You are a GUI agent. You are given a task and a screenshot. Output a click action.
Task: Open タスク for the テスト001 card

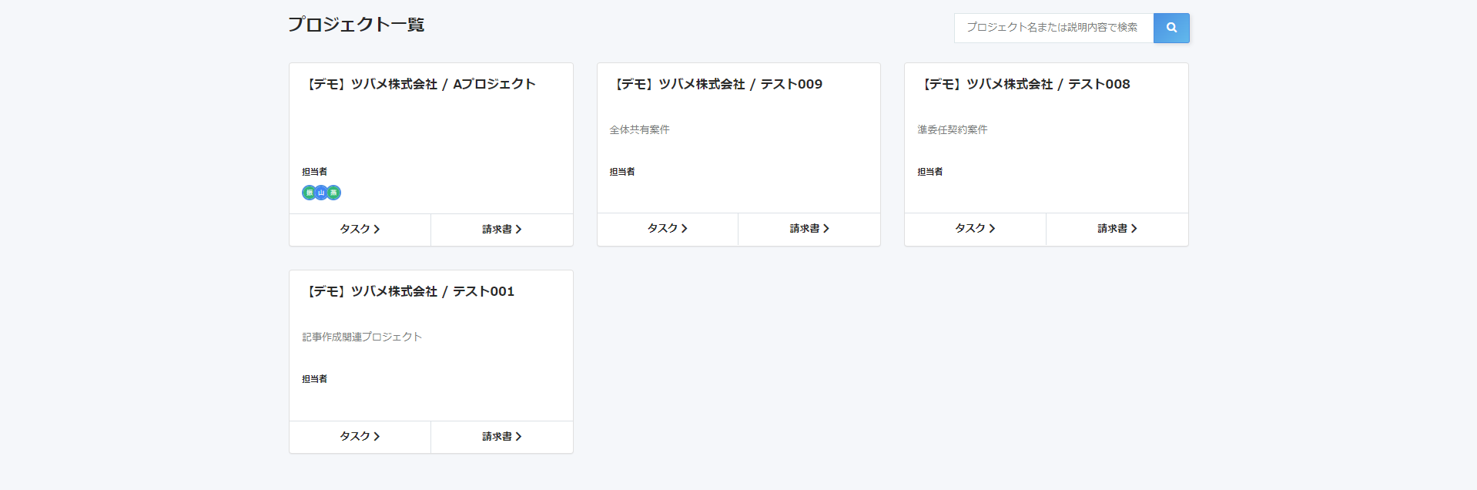(x=360, y=437)
